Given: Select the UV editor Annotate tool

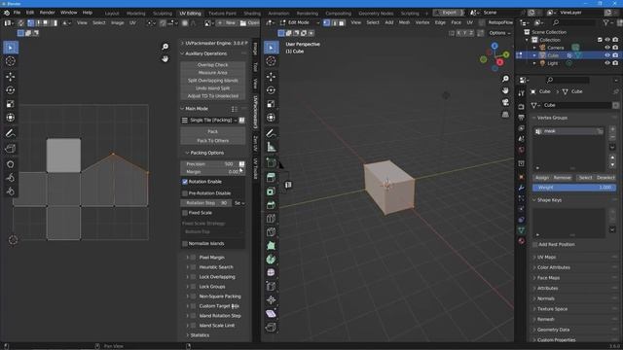Looking at the screenshot, I should click(11, 133).
